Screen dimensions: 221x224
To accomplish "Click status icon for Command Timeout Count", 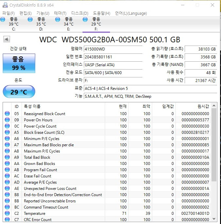I will tap(7, 207).
